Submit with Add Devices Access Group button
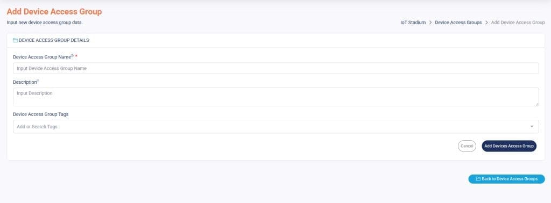 509,146
